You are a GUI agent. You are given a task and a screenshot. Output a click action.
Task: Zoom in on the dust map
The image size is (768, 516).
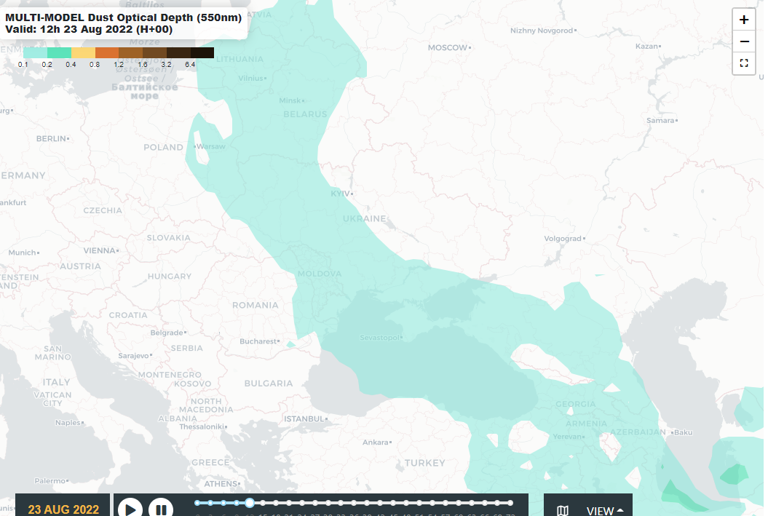[x=744, y=20]
